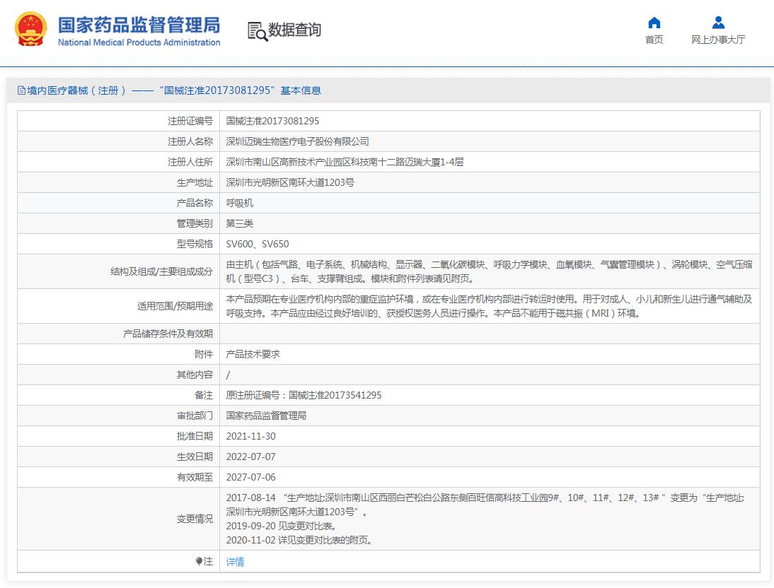
Task: Click National Medical Products Administration text
Action: (139, 42)
